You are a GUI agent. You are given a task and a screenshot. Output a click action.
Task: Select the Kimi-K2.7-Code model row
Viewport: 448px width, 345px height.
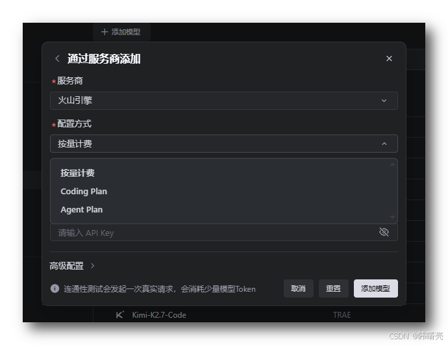point(259,314)
